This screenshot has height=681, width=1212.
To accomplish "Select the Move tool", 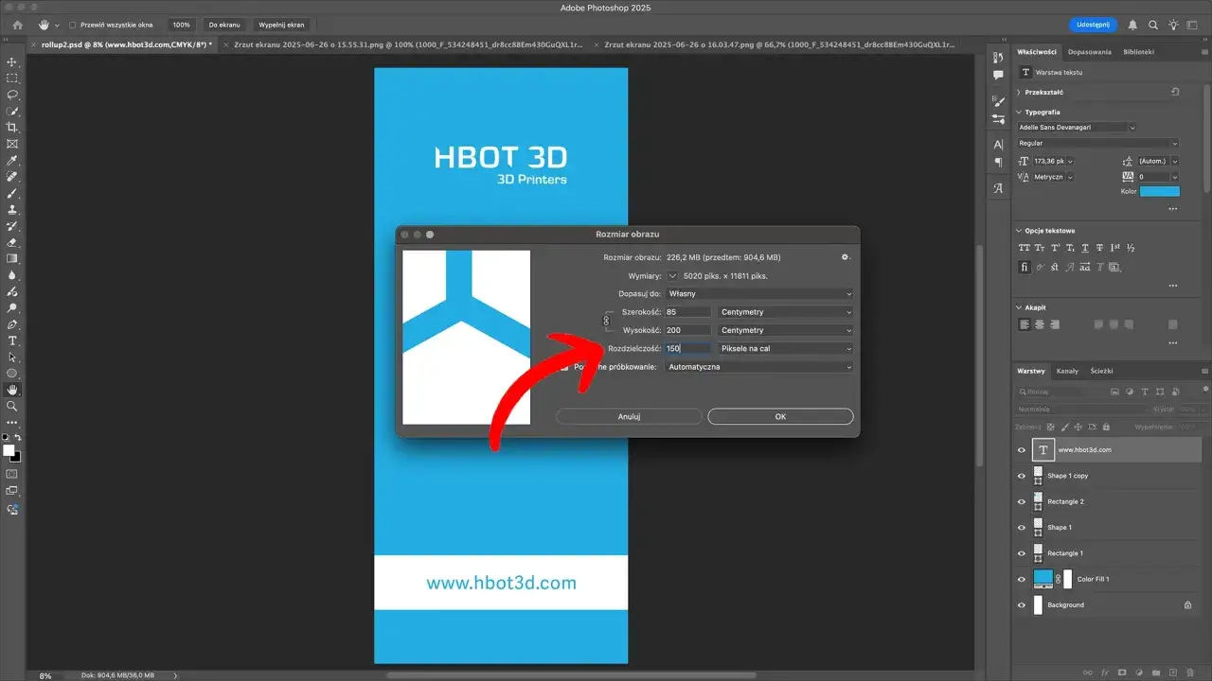I will pyautogui.click(x=12, y=61).
